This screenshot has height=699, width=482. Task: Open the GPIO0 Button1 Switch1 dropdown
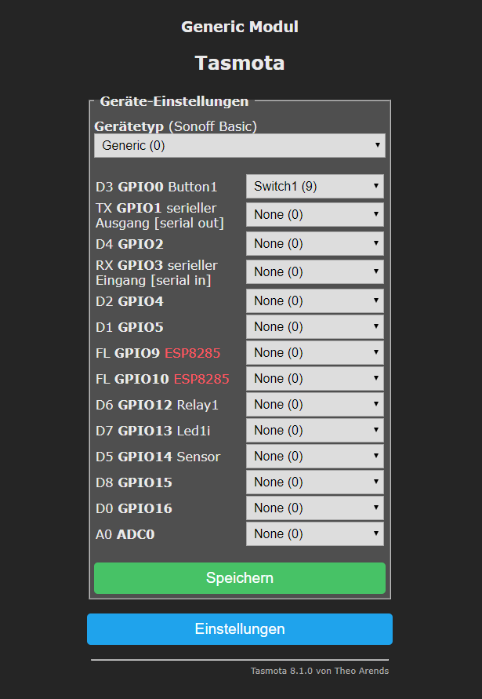pos(315,187)
